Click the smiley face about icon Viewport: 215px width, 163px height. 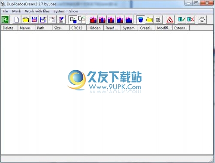click(x=202, y=20)
